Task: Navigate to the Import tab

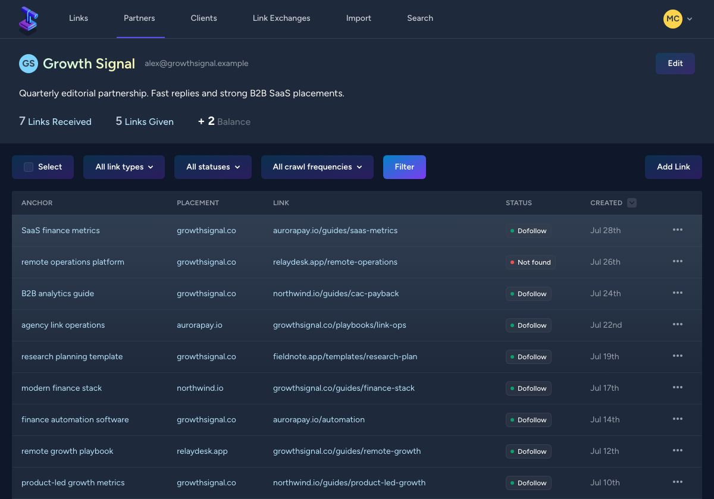Action: tap(359, 18)
